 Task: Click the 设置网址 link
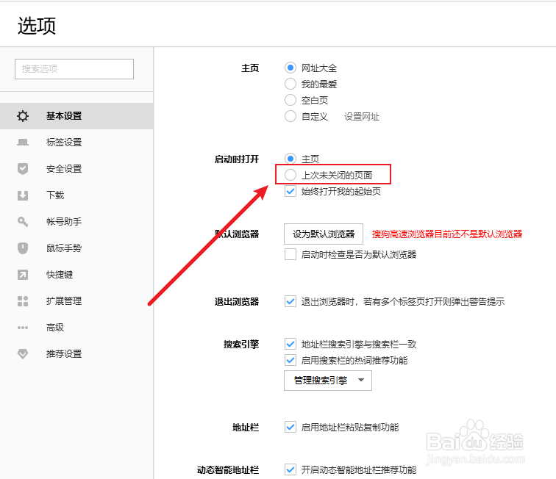[362, 117]
